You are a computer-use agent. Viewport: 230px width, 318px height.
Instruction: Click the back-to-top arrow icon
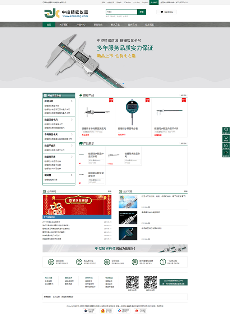click(x=226, y=154)
